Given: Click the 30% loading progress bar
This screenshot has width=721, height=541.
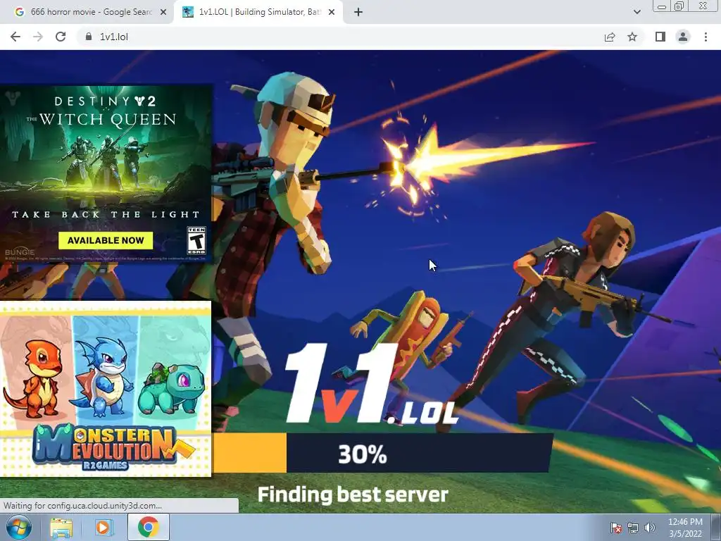Looking at the screenshot, I should tap(382, 453).
